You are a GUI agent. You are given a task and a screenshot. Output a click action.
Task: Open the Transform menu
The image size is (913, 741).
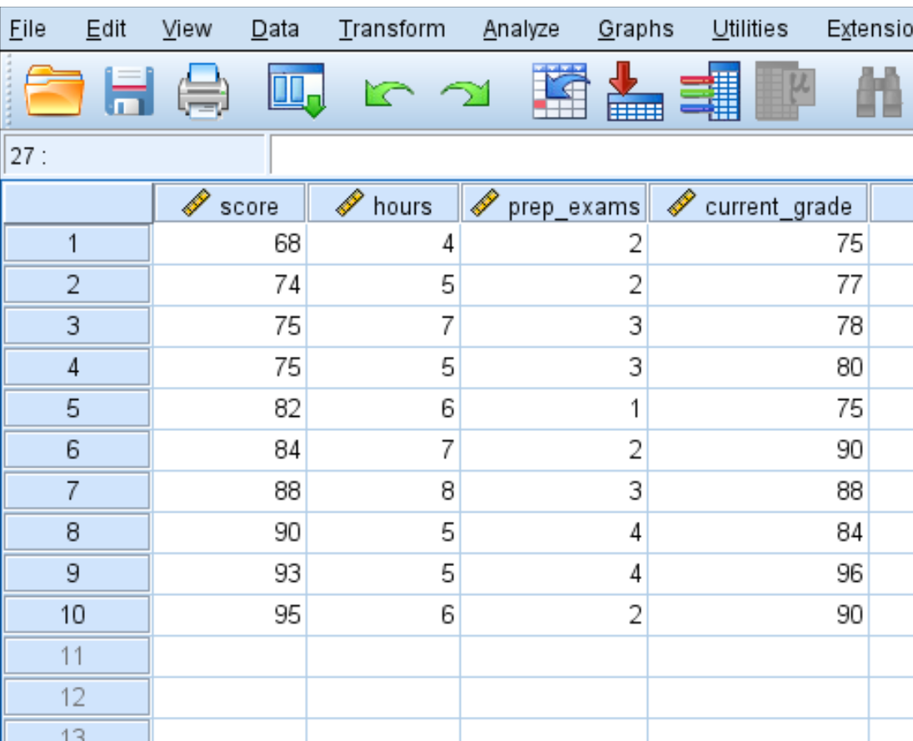click(392, 29)
